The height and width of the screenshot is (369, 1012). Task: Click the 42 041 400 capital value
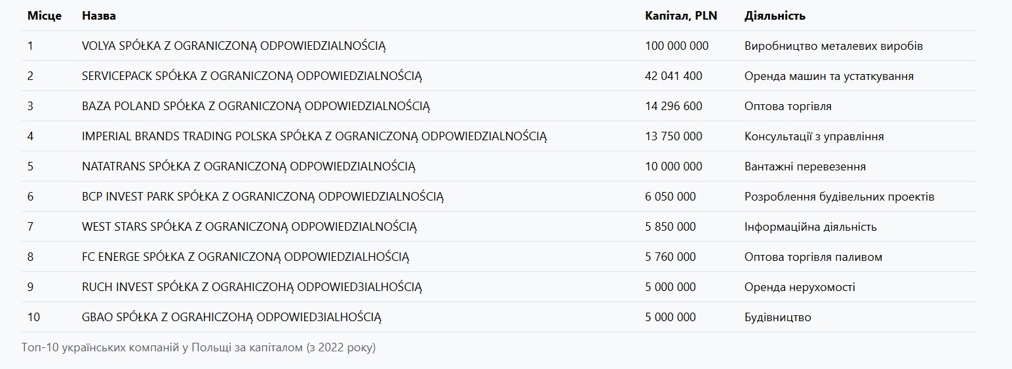click(x=673, y=76)
